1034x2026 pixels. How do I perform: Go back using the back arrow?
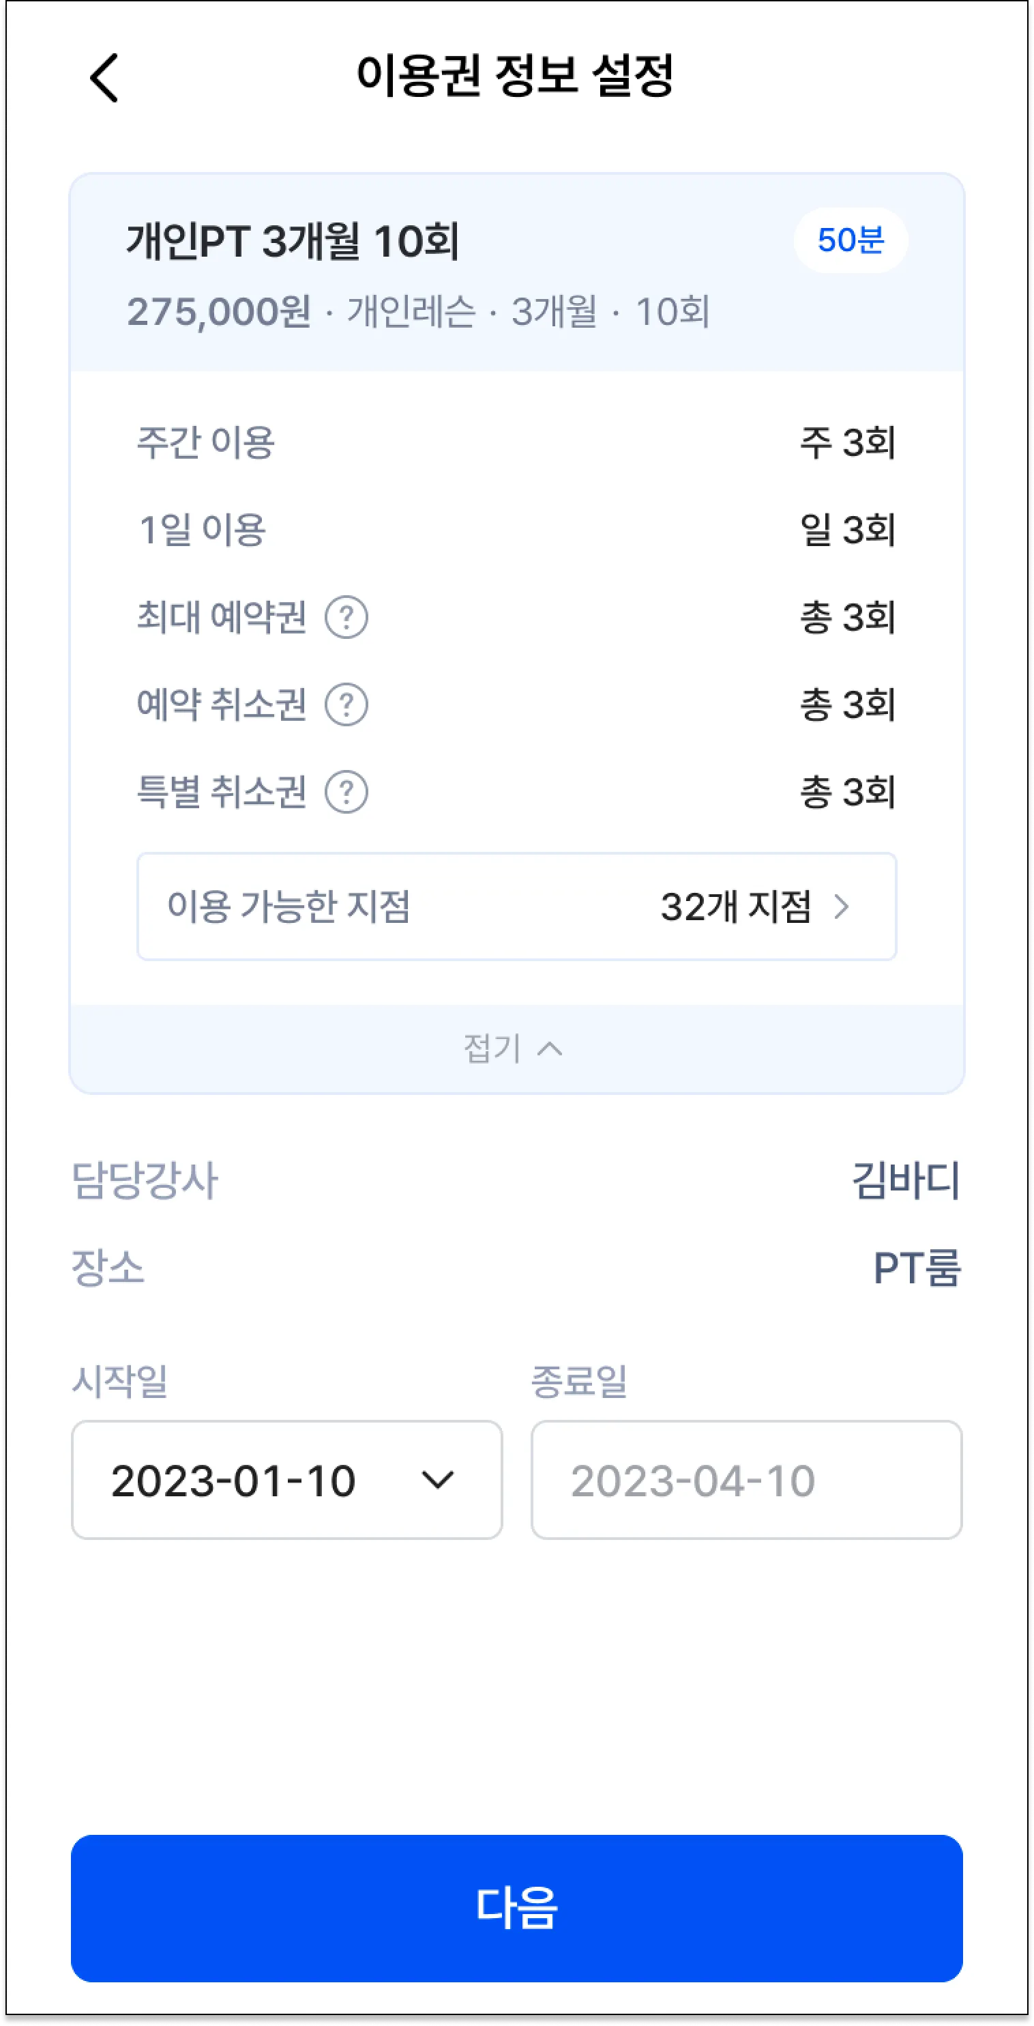point(104,78)
